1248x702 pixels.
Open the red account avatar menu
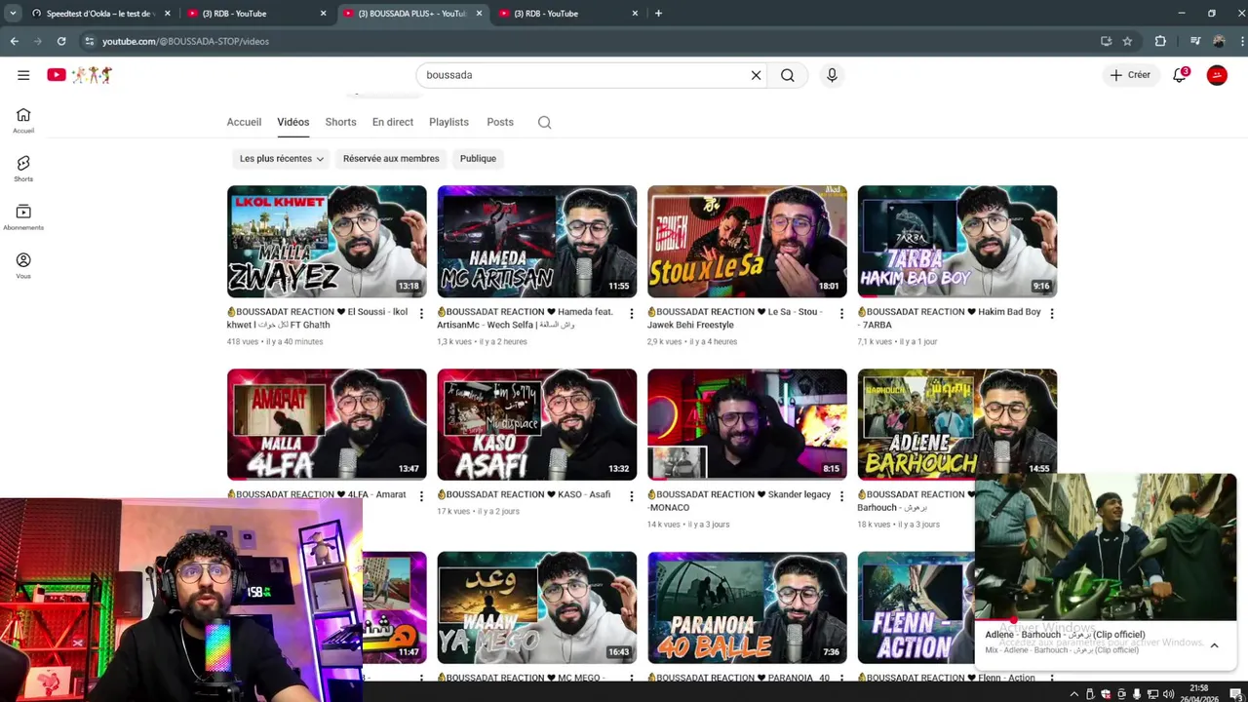[1217, 75]
